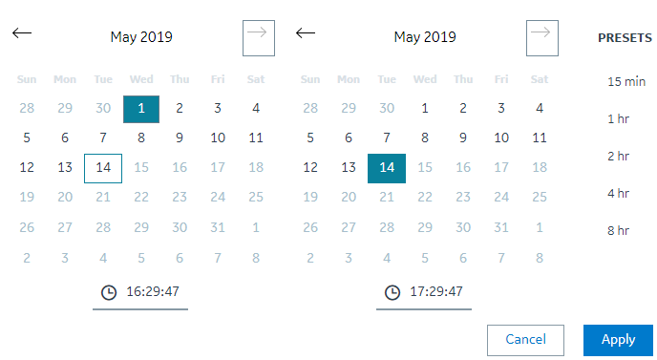
Task: Click the clock icon beside 16:29:47
Action: [109, 292]
